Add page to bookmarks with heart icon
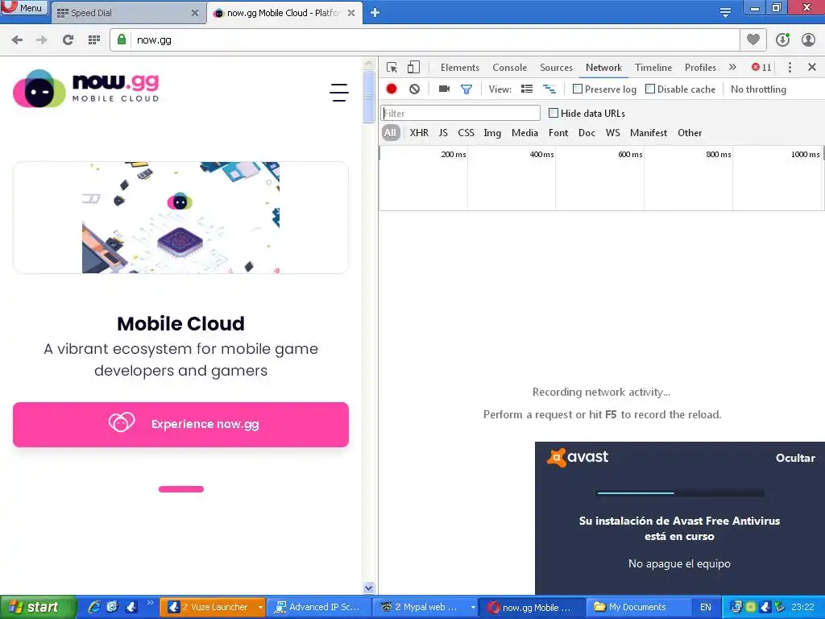 coord(753,39)
